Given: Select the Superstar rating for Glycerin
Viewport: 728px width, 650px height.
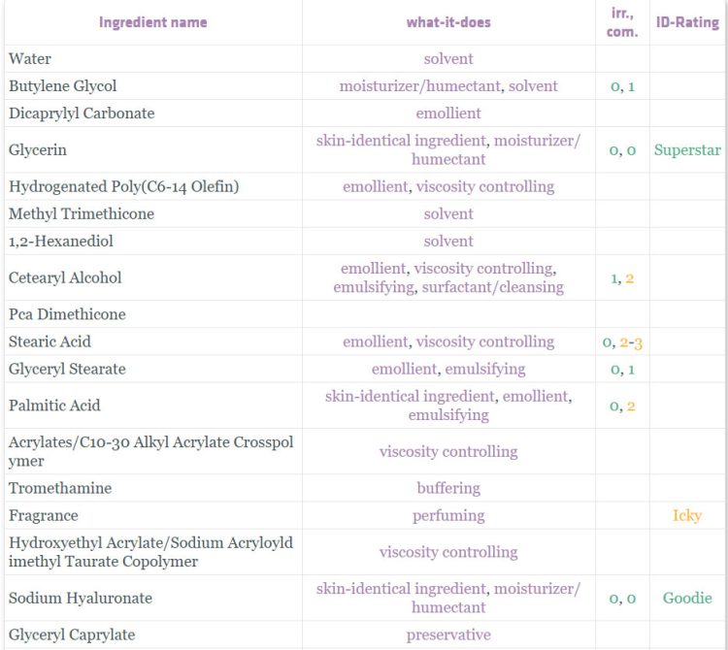Looking at the screenshot, I should click(x=687, y=149).
